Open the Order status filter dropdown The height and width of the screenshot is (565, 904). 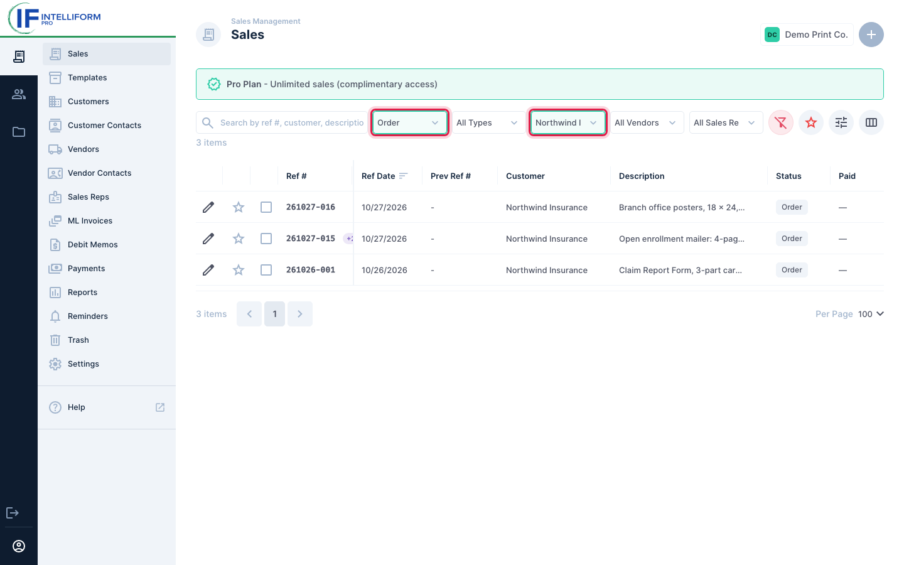click(x=410, y=122)
